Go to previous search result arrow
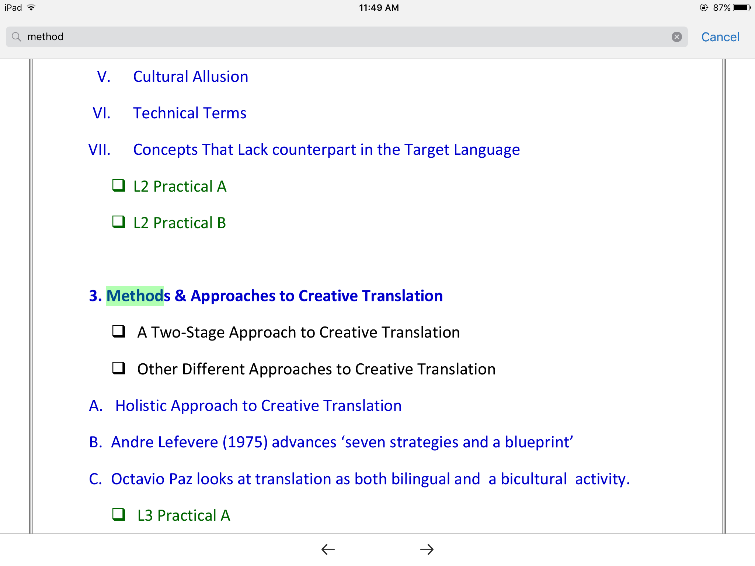The width and height of the screenshot is (755, 566). click(328, 549)
